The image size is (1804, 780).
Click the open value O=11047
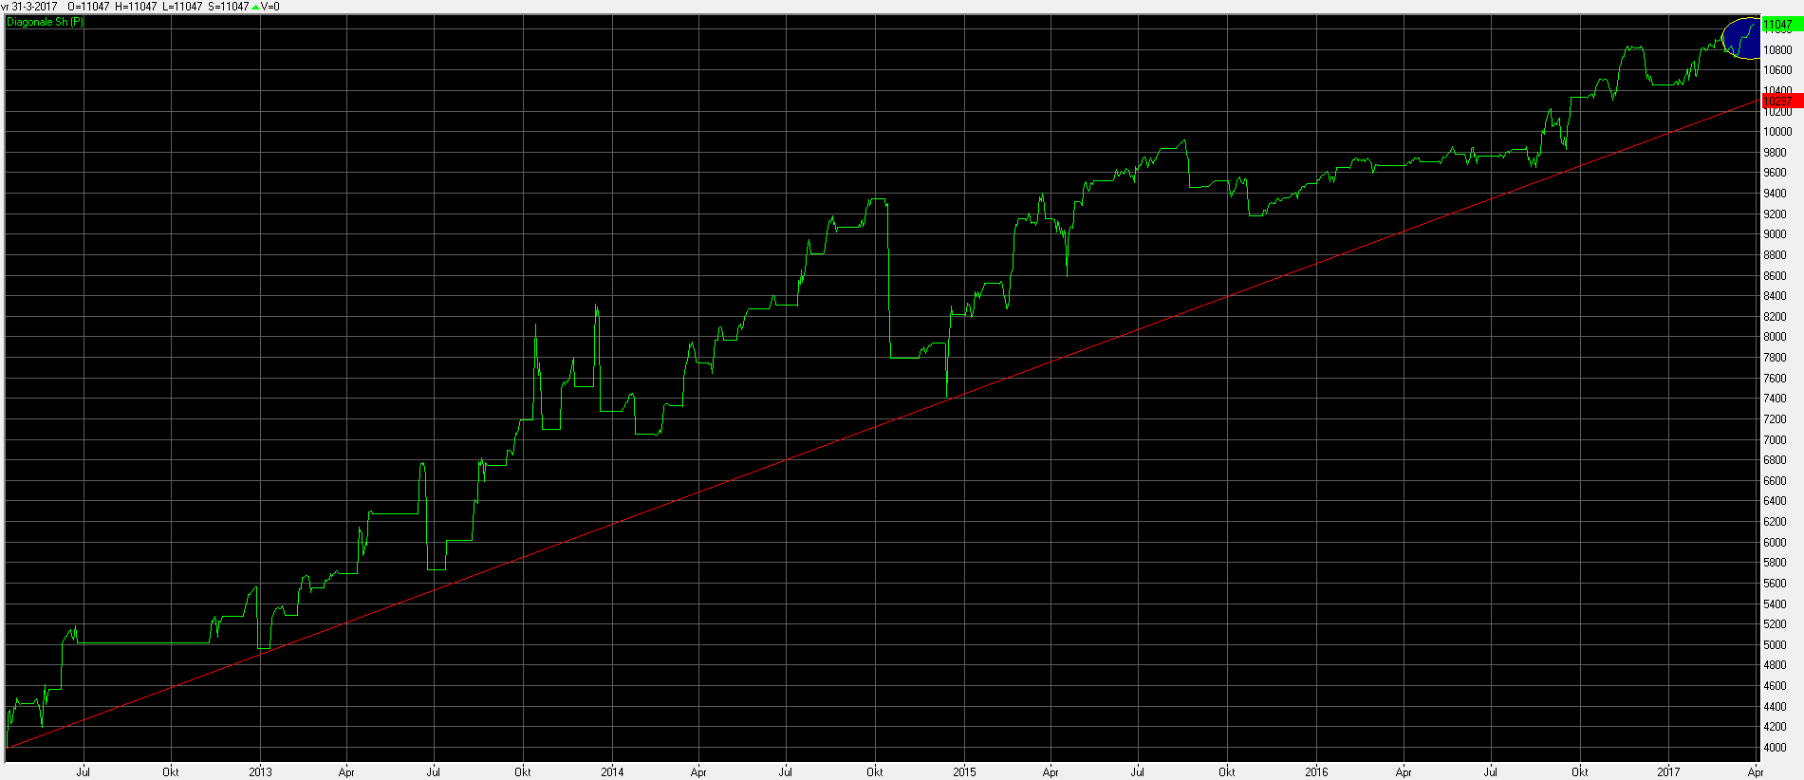(88, 7)
